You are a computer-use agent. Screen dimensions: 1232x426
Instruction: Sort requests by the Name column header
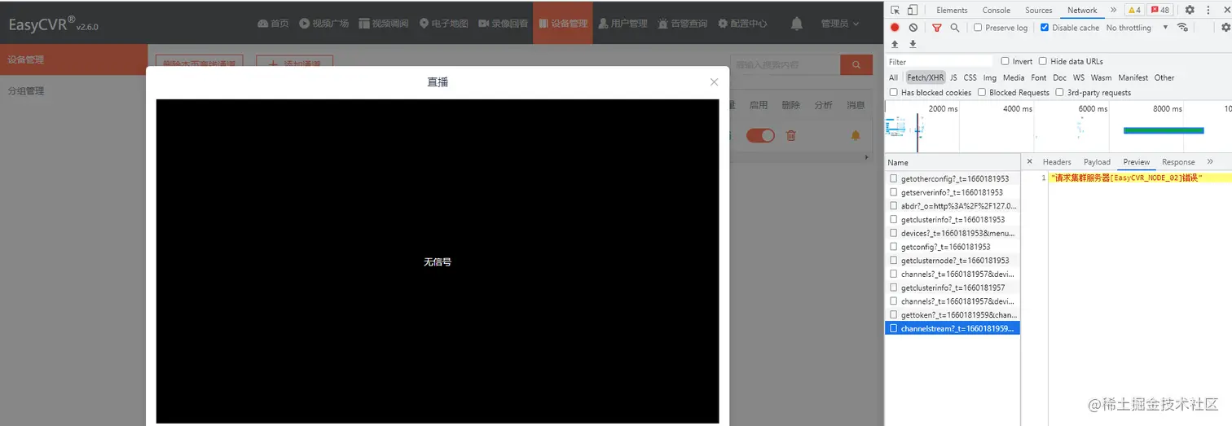[x=953, y=162]
